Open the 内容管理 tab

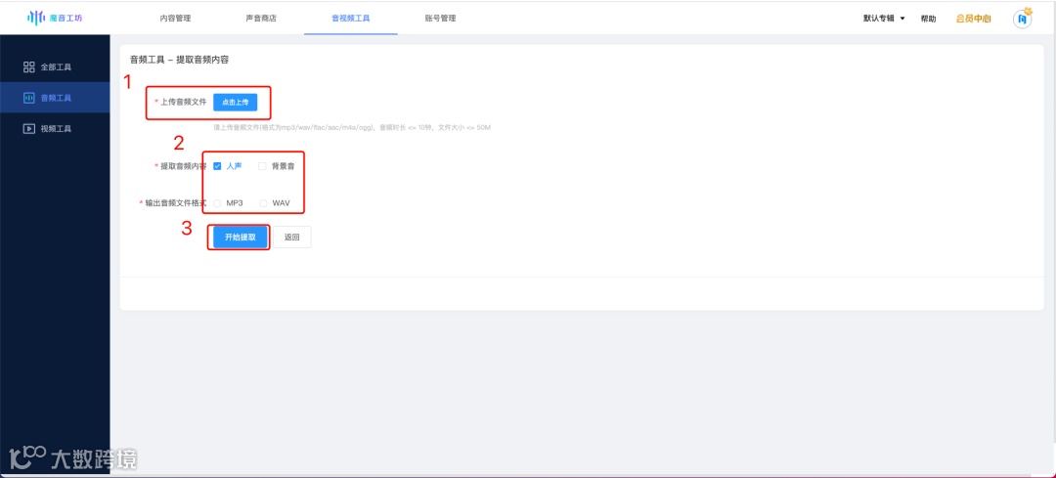pyautogui.click(x=175, y=19)
